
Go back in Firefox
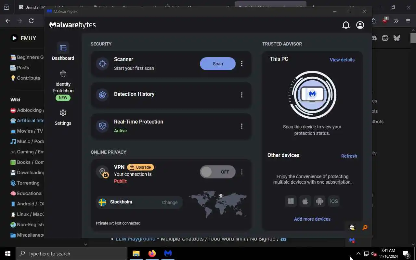coord(8,21)
